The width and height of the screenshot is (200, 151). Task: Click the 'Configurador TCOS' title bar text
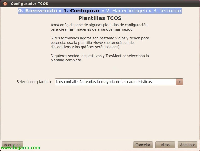tap(30, 4)
